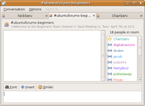Click the channel topic text
This screenshot has width=145, height=106.
tap(74, 26)
